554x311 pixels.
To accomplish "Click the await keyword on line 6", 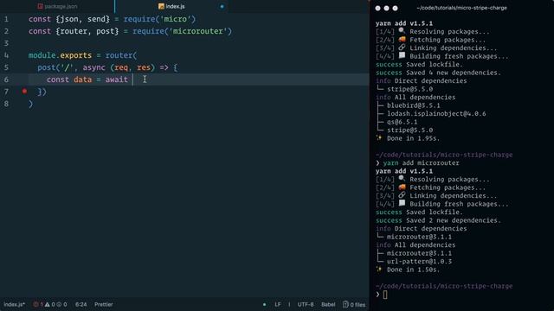I will tap(116, 79).
